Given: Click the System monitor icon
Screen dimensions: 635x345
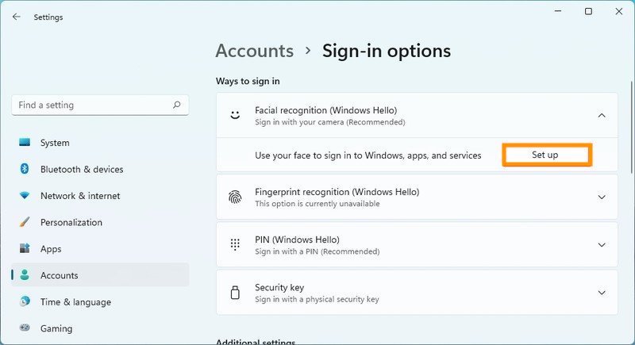Looking at the screenshot, I should (25, 143).
